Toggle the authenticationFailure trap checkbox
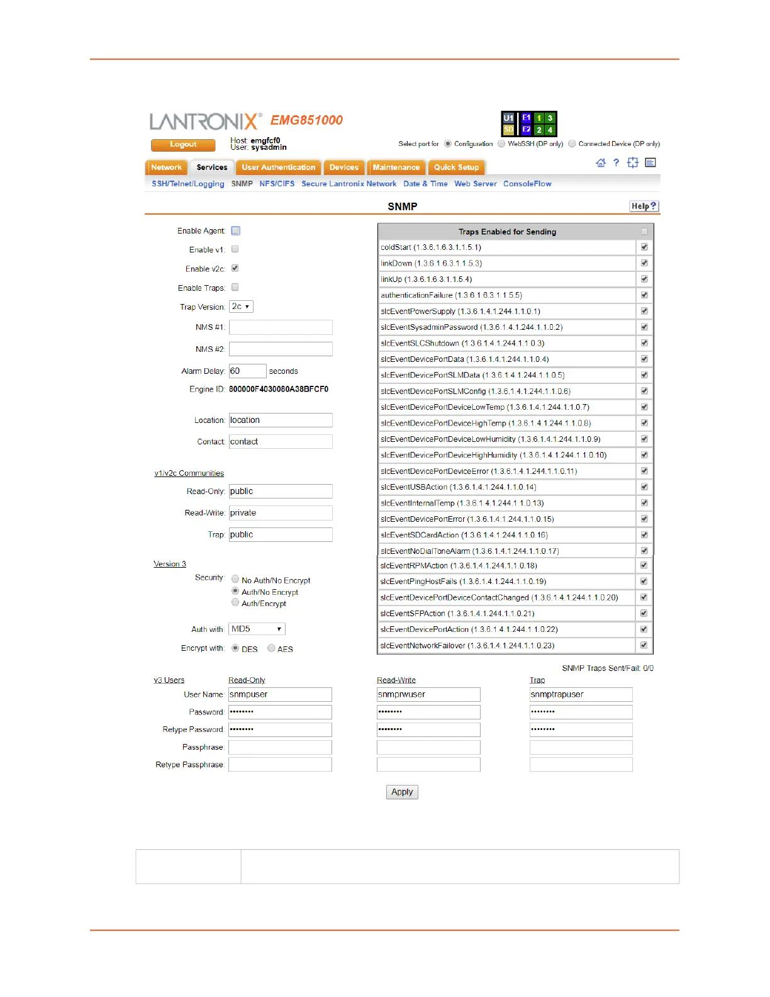 (644, 295)
